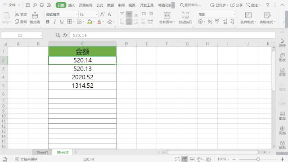Click the insert function fx icon
Image resolution: width=288 pixels, height=162 pixels.
coord(65,35)
